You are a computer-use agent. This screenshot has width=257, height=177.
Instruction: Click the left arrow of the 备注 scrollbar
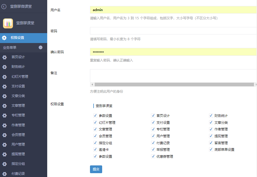(x=92, y=84)
